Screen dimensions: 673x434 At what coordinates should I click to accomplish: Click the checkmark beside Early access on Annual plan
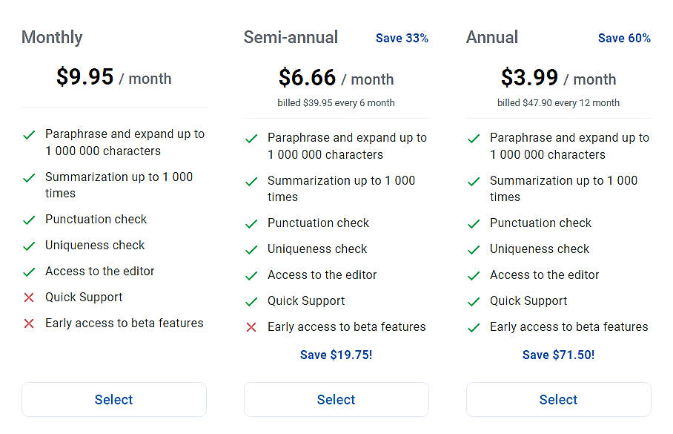pyautogui.click(x=474, y=326)
